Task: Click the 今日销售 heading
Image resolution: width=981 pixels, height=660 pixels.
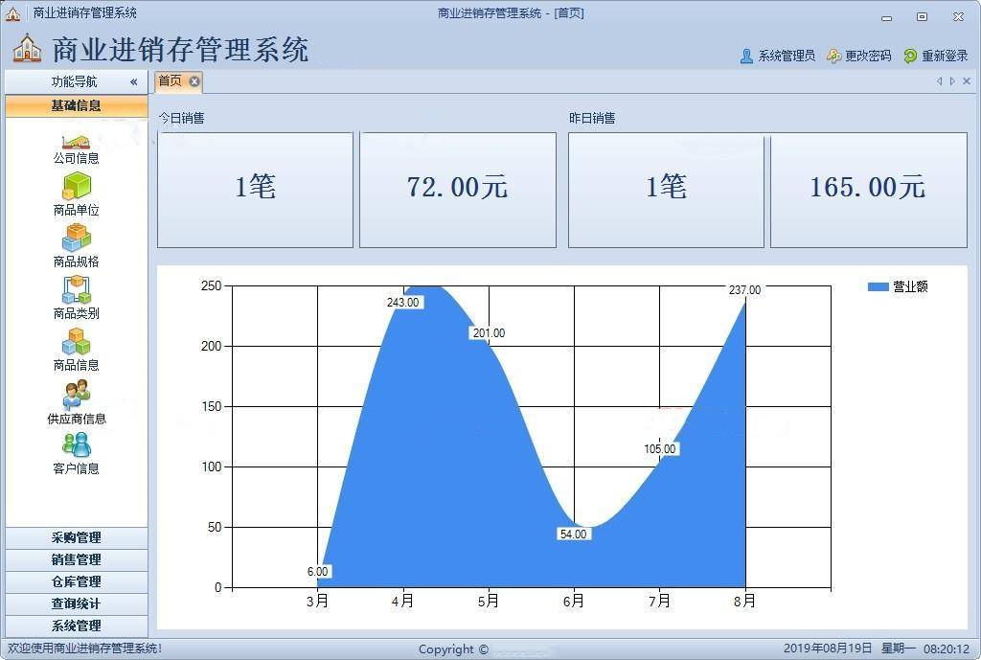Action: click(181, 118)
